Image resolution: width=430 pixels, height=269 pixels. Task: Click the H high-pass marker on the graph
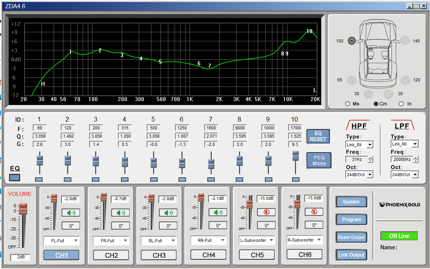click(x=43, y=84)
